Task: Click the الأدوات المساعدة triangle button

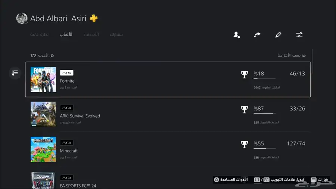Action: click(x=231, y=180)
